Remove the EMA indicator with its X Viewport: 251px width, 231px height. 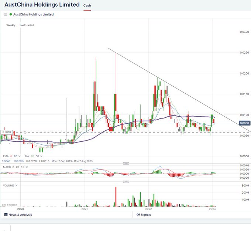(20, 156)
